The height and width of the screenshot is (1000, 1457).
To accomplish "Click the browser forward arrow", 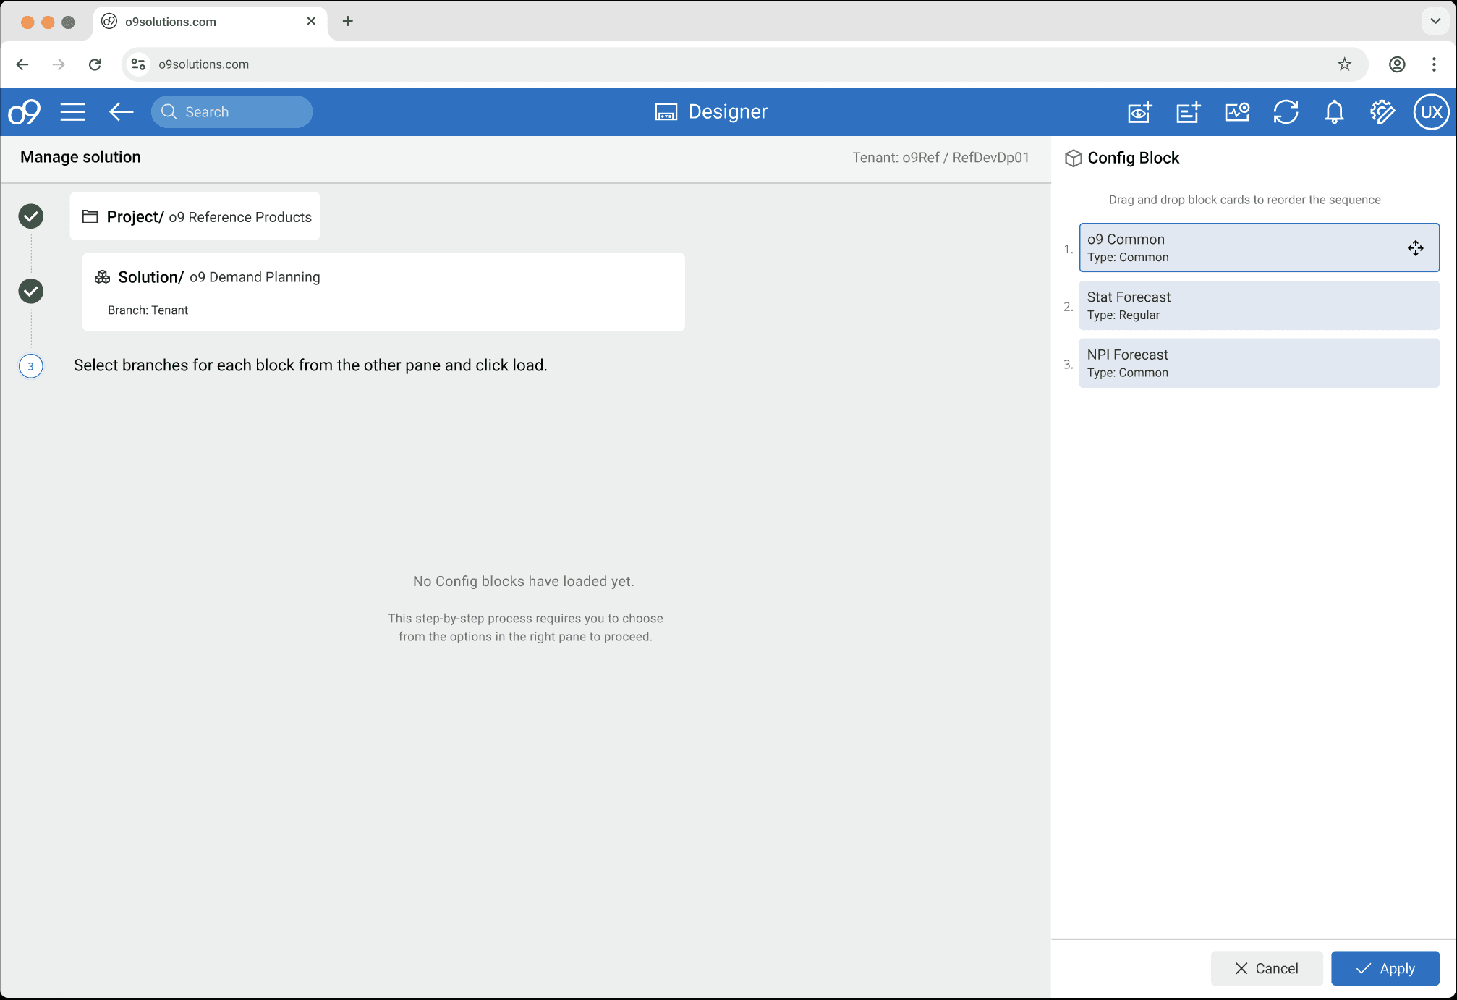I will click(59, 64).
